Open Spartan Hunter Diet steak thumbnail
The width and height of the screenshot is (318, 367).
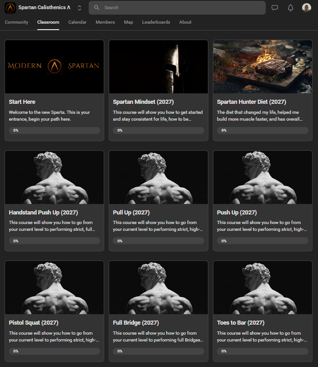[x=262, y=66]
